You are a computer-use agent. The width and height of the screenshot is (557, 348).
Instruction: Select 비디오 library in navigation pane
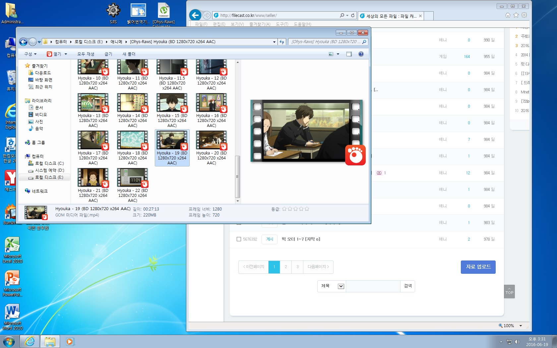41,115
